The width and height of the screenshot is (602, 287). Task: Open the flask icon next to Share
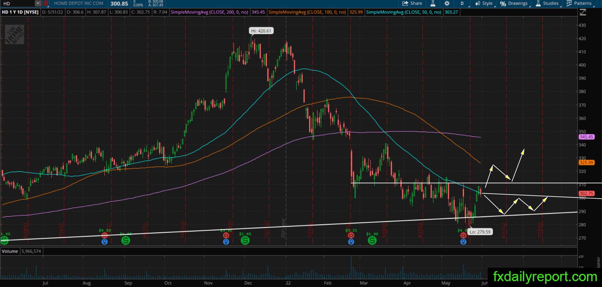coord(433,4)
